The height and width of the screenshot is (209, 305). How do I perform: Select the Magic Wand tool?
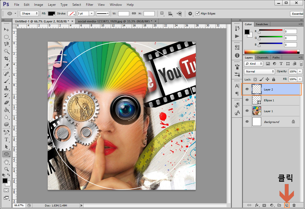click(6, 51)
